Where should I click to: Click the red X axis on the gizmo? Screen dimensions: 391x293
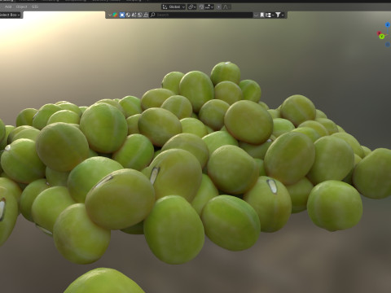[x=379, y=33]
